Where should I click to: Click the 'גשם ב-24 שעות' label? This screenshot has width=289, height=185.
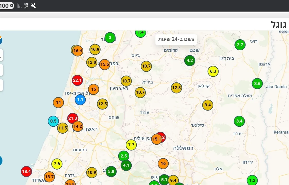click(176, 39)
